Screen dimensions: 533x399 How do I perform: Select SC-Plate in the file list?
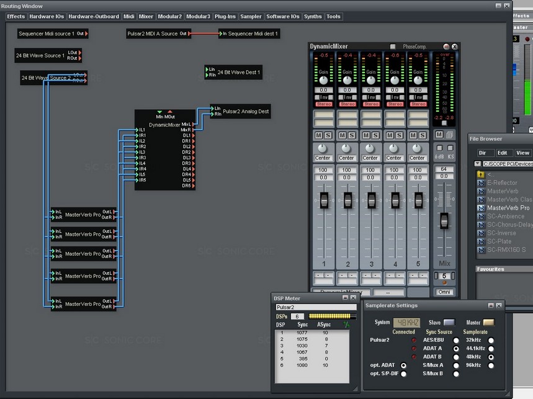click(x=499, y=241)
